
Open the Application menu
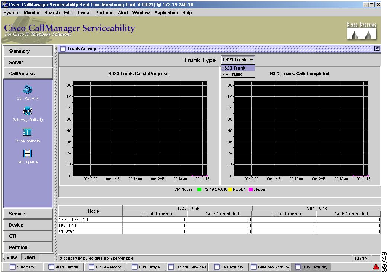(166, 13)
